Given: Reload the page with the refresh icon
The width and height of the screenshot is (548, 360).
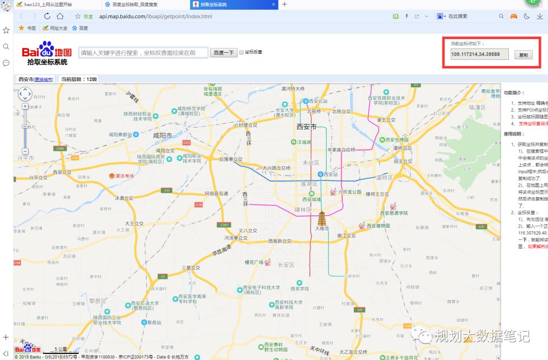Looking at the screenshot, I should [47, 16].
